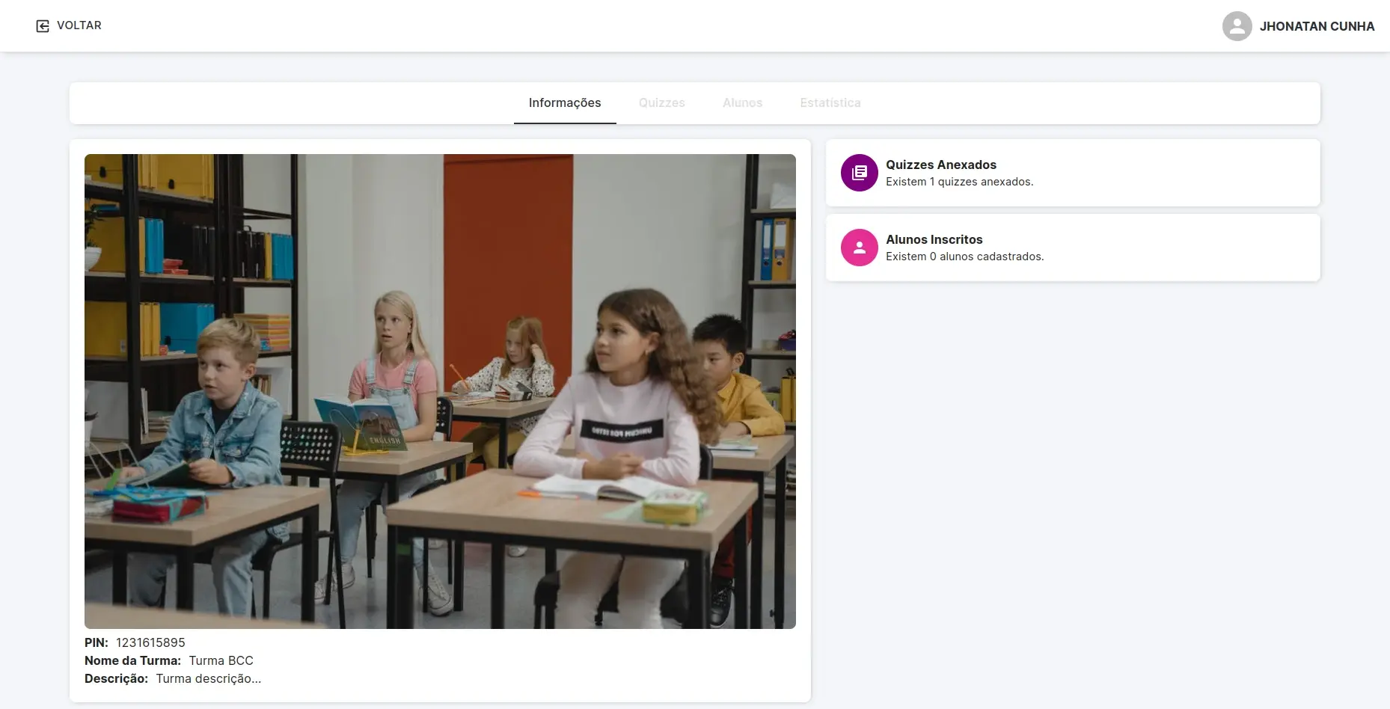Click the PIN value 1231615895

[150, 642]
